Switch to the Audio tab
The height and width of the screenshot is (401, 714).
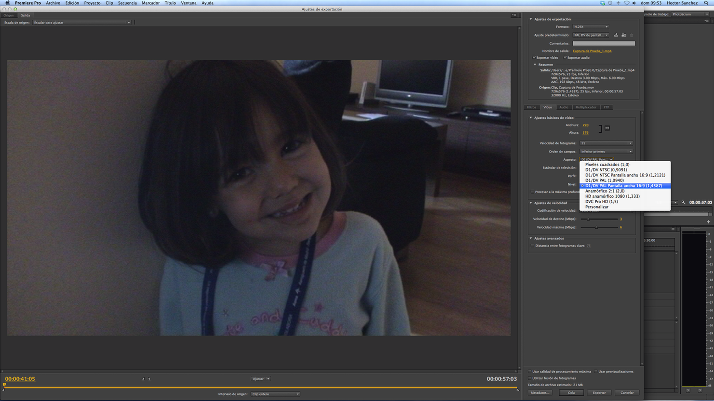point(564,107)
